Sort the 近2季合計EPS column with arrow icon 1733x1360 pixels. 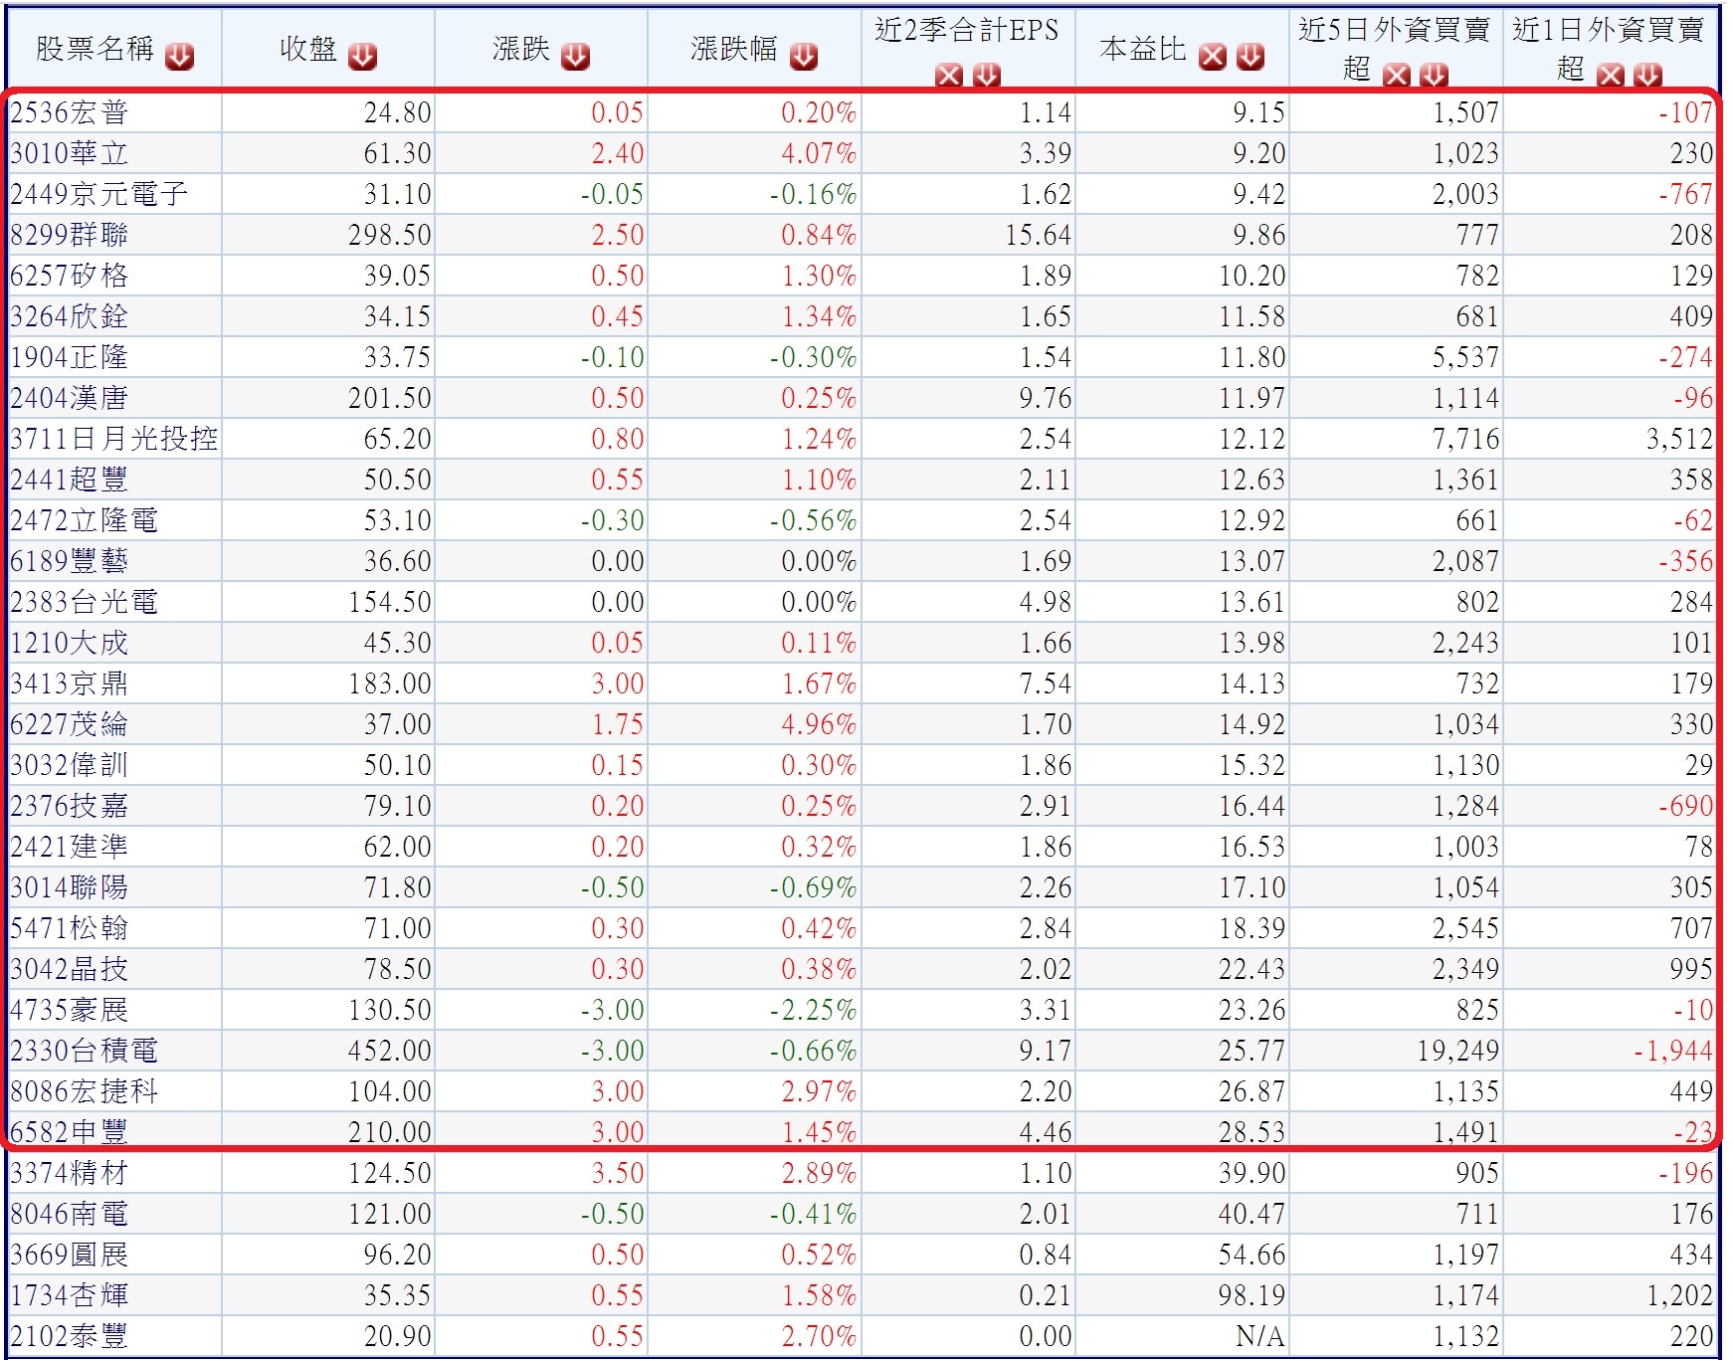point(987,75)
